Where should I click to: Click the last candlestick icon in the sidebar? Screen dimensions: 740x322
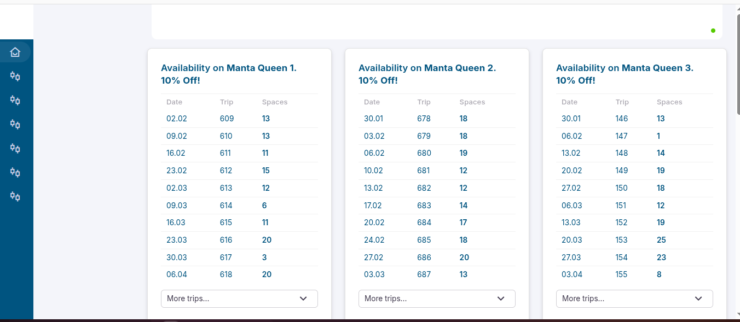point(15,197)
